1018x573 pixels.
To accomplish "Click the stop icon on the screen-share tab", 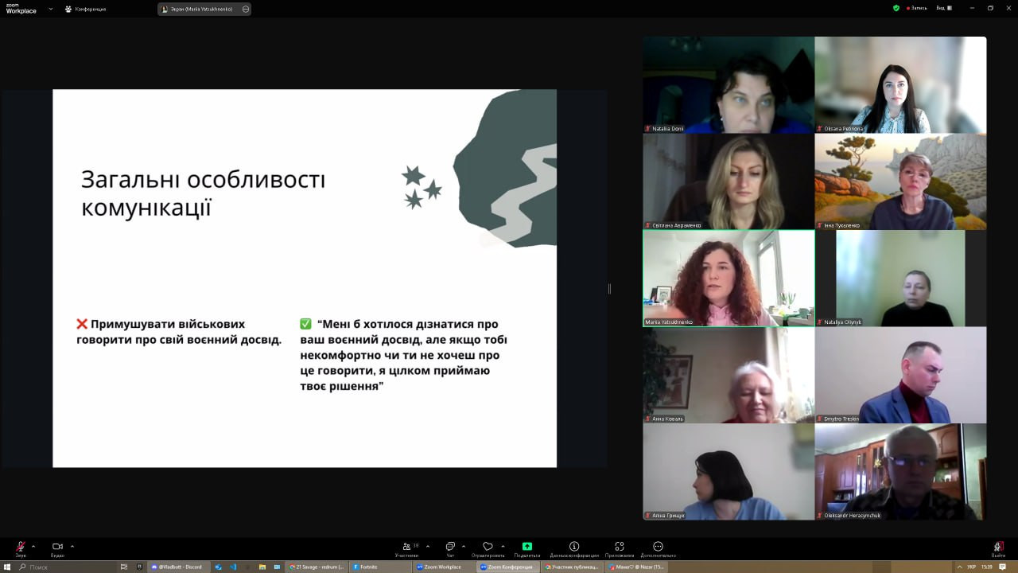I will click(x=245, y=9).
